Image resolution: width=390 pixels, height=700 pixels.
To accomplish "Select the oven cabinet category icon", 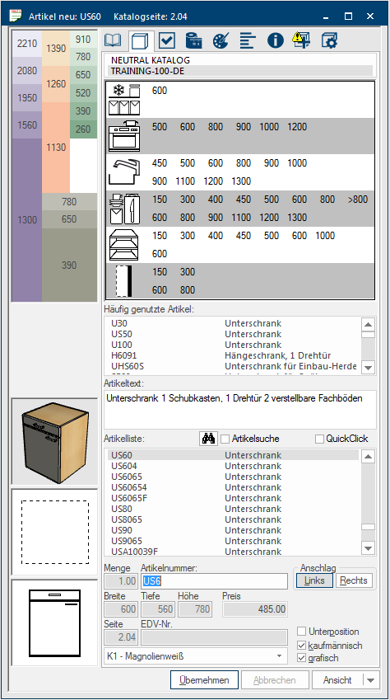I will pyautogui.click(x=124, y=136).
